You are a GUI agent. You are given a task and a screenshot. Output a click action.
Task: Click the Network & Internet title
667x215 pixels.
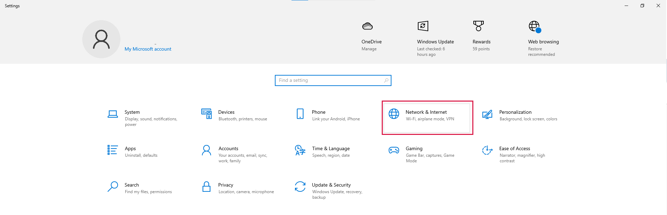tap(426, 112)
